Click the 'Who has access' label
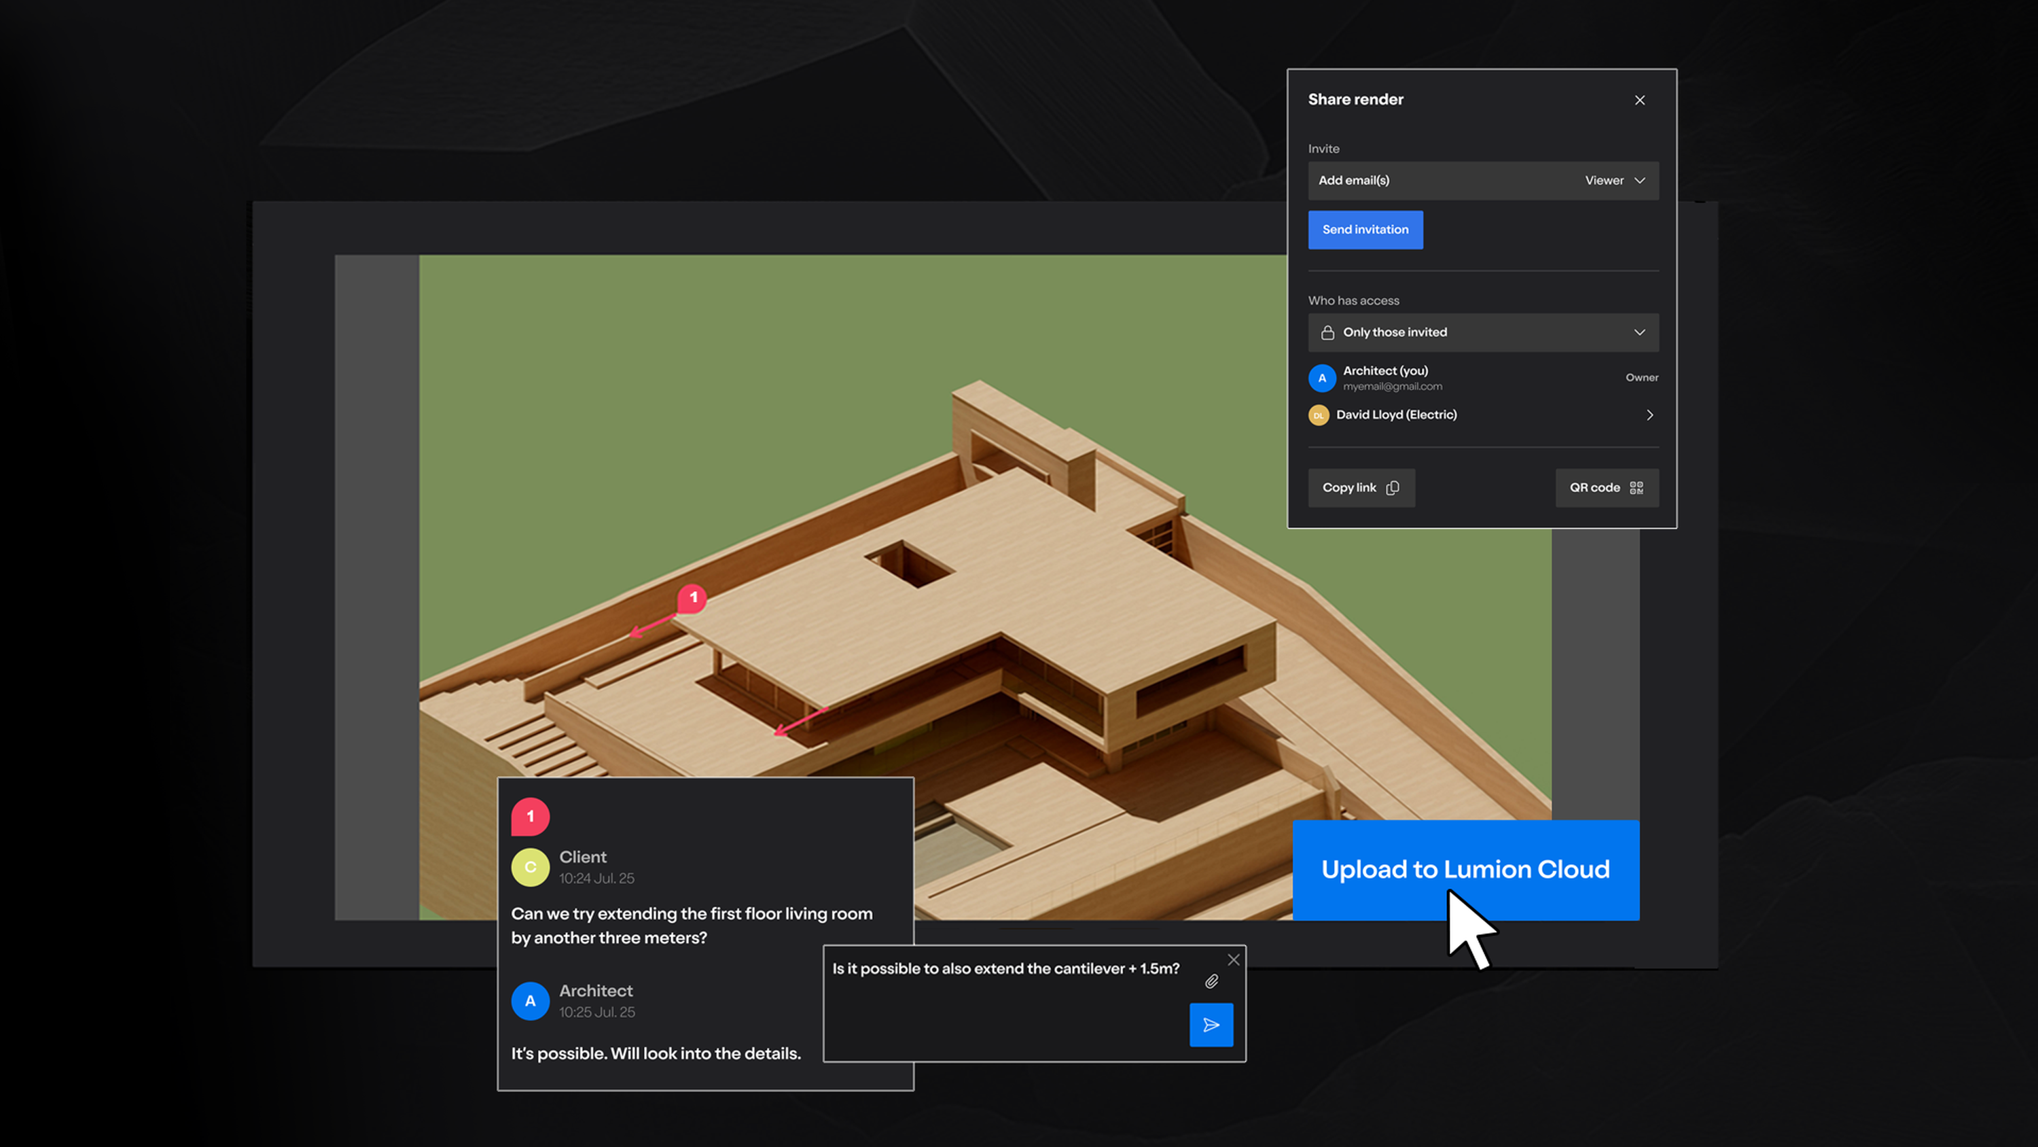2038x1147 pixels. point(1354,301)
